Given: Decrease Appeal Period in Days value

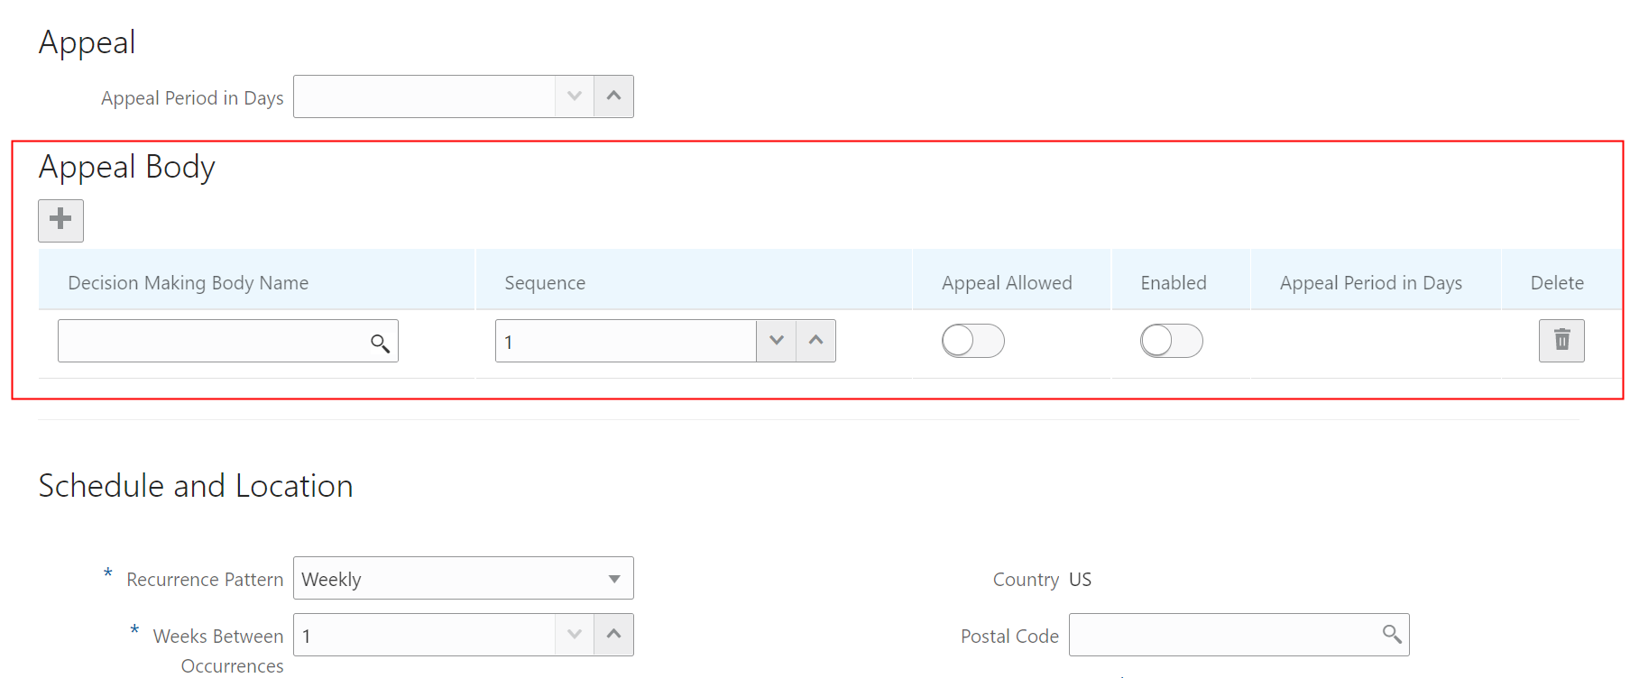Looking at the screenshot, I should [575, 96].
